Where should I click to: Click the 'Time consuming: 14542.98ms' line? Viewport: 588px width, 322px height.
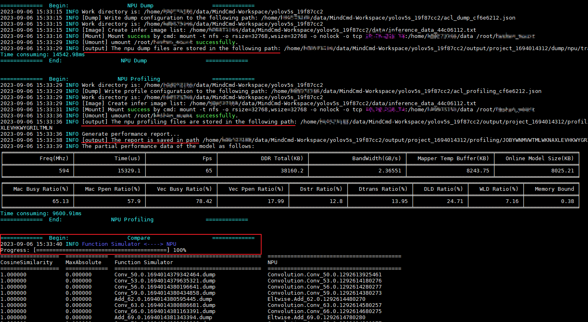(x=42, y=55)
